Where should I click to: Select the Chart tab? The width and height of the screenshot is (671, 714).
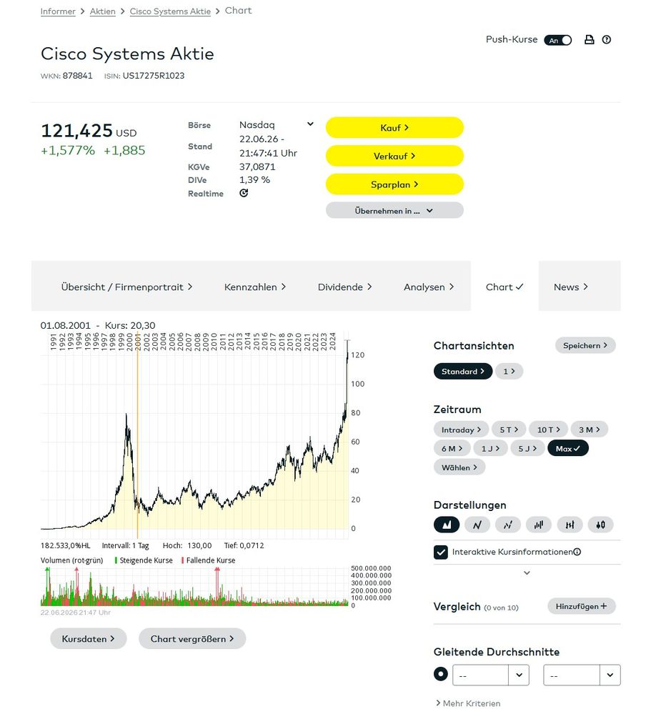(x=505, y=287)
